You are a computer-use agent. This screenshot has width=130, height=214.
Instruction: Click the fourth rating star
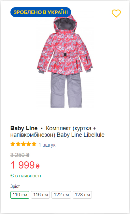pyautogui.click(x=29, y=144)
